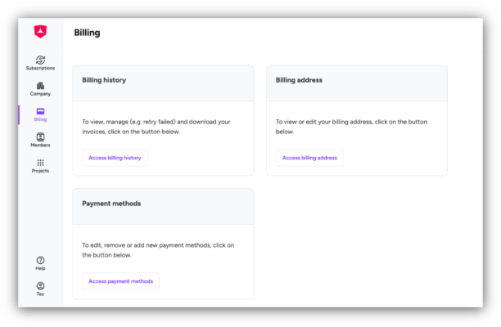Click the Payment methods card heading
Image resolution: width=501 pixels, height=327 pixels.
coord(111,204)
